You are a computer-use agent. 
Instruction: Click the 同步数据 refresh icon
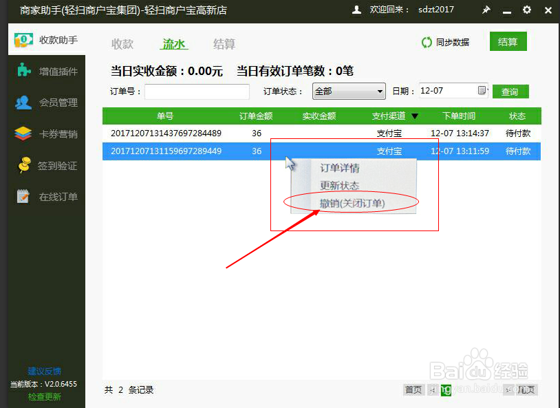(x=427, y=43)
